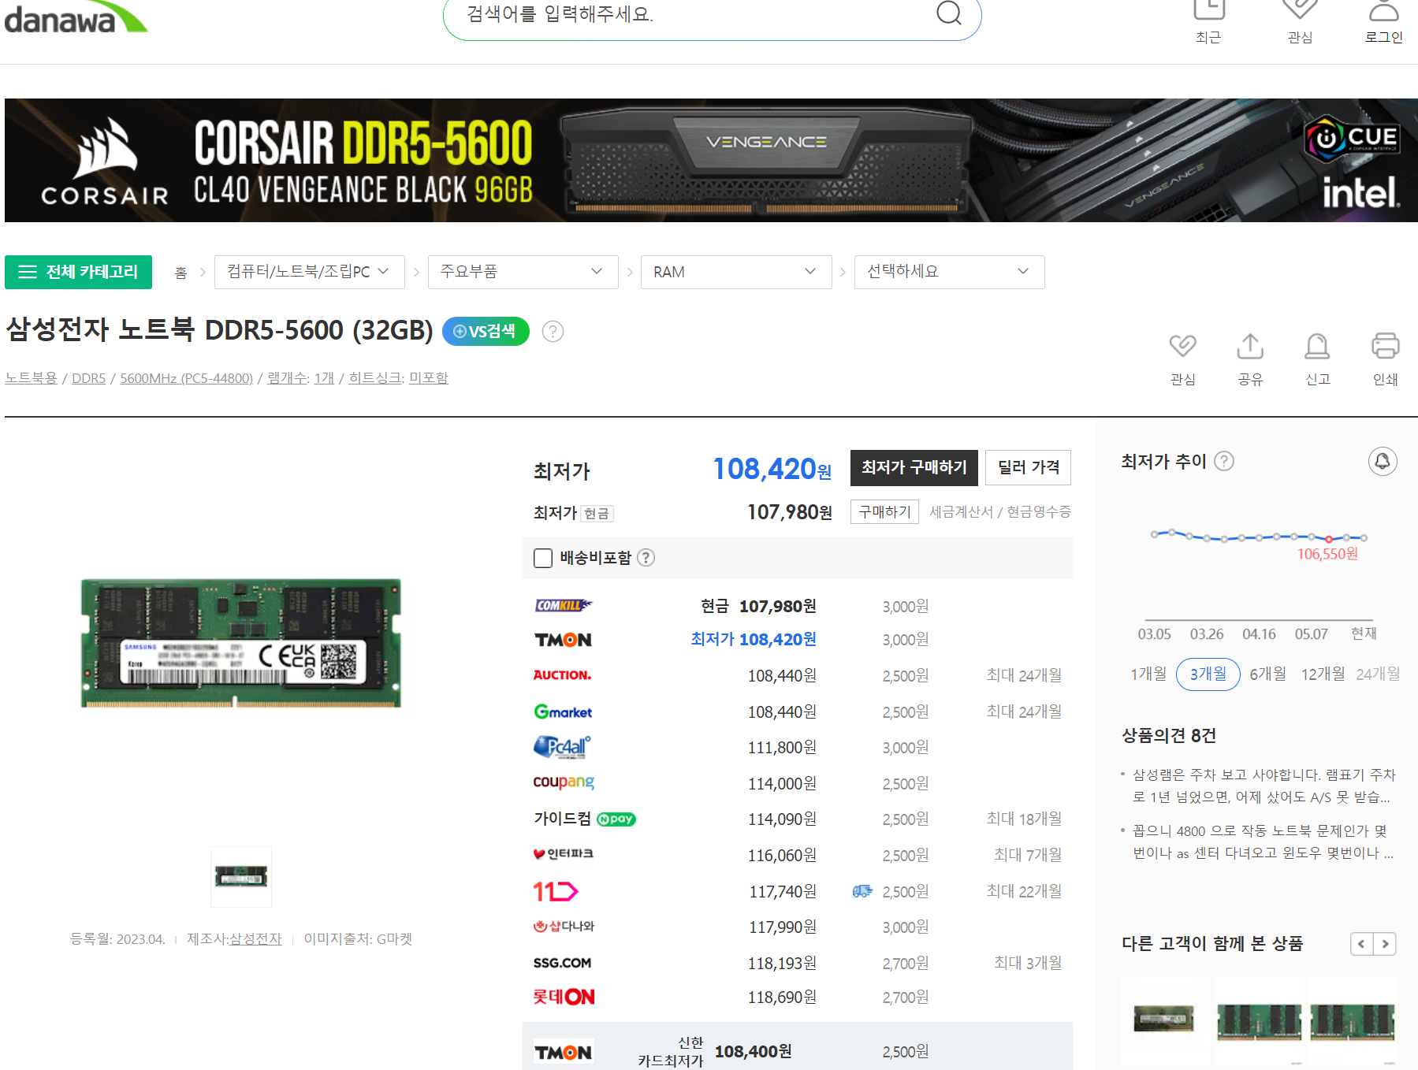The image size is (1418, 1070).
Task: Click the 최저가 구매하기 button
Action: (914, 468)
